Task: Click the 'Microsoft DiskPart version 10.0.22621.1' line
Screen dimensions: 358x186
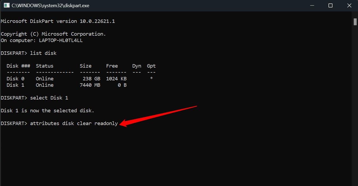Action: coord(58,21)
